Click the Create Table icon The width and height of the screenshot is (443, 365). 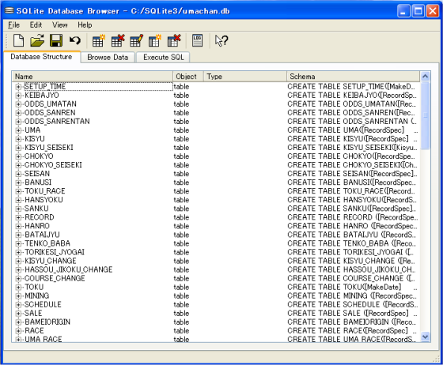[99, 40]
